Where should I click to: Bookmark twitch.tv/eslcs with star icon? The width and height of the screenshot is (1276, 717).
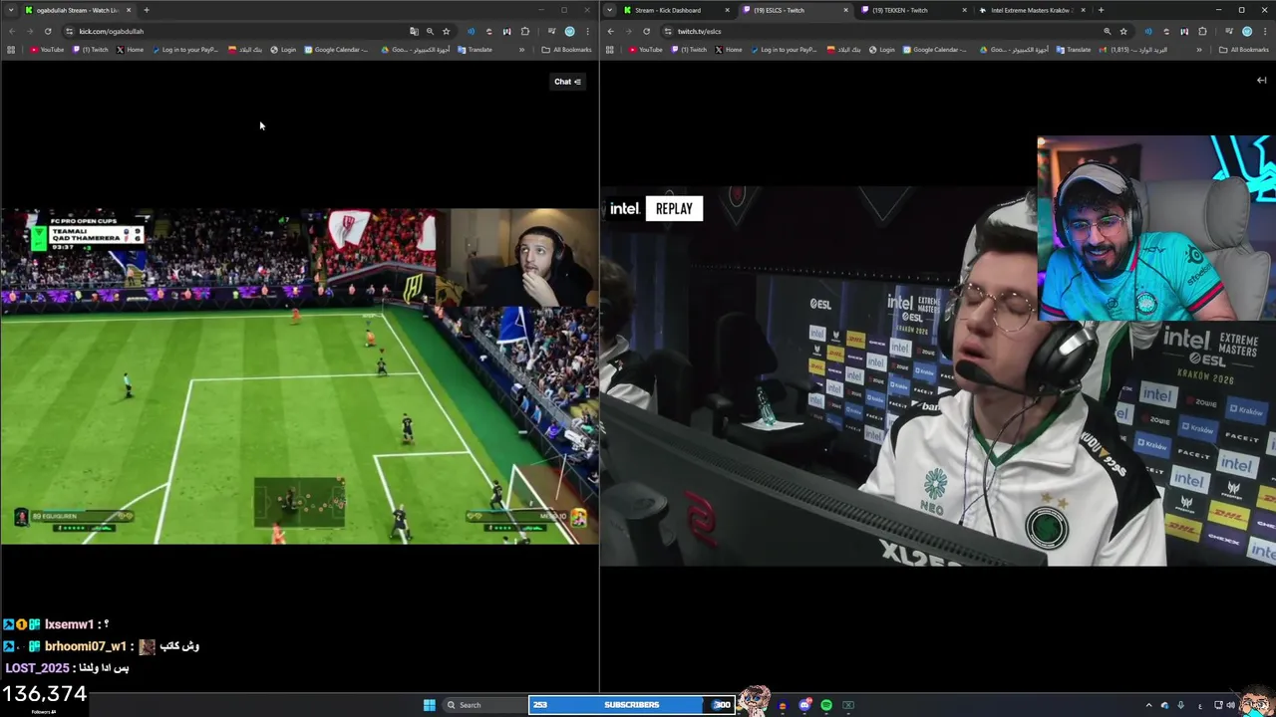click(x=1123, y=31)
